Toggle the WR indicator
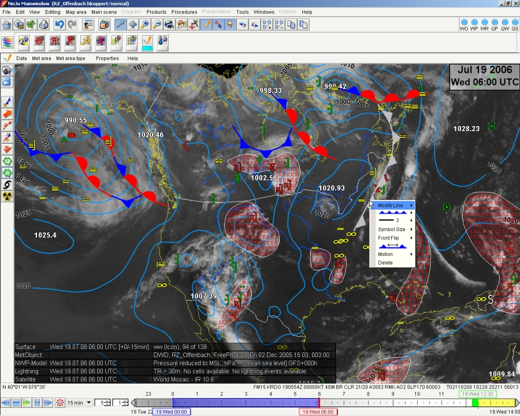The height and width of the screenshot is (416, 520). pos(485,24)
